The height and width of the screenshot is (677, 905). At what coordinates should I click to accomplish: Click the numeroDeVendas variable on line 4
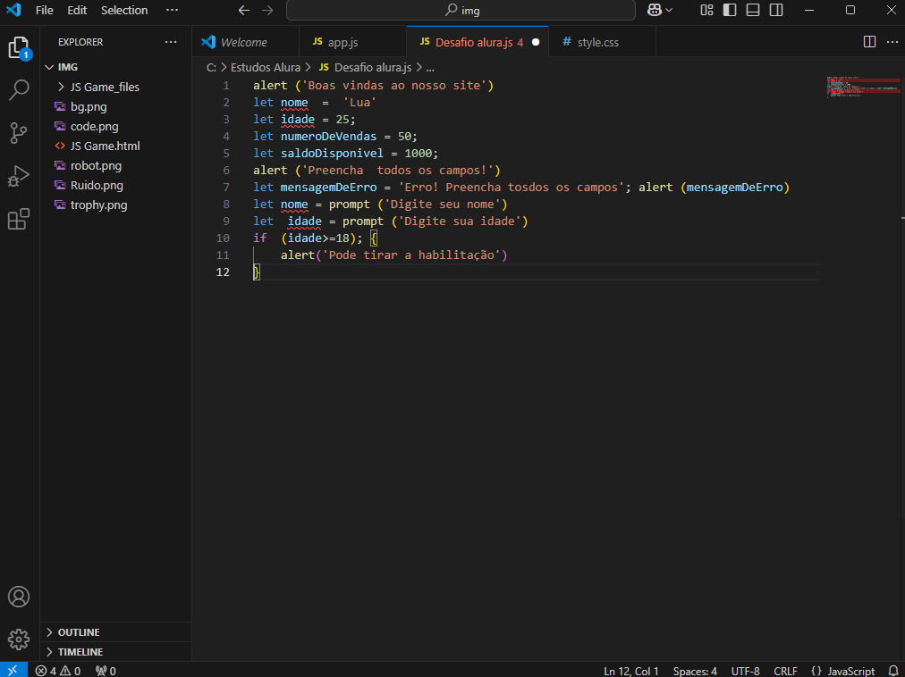(328, 136)
